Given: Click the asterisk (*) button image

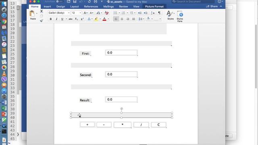Looking at the screenshot, I should click(x=123, y=124).
